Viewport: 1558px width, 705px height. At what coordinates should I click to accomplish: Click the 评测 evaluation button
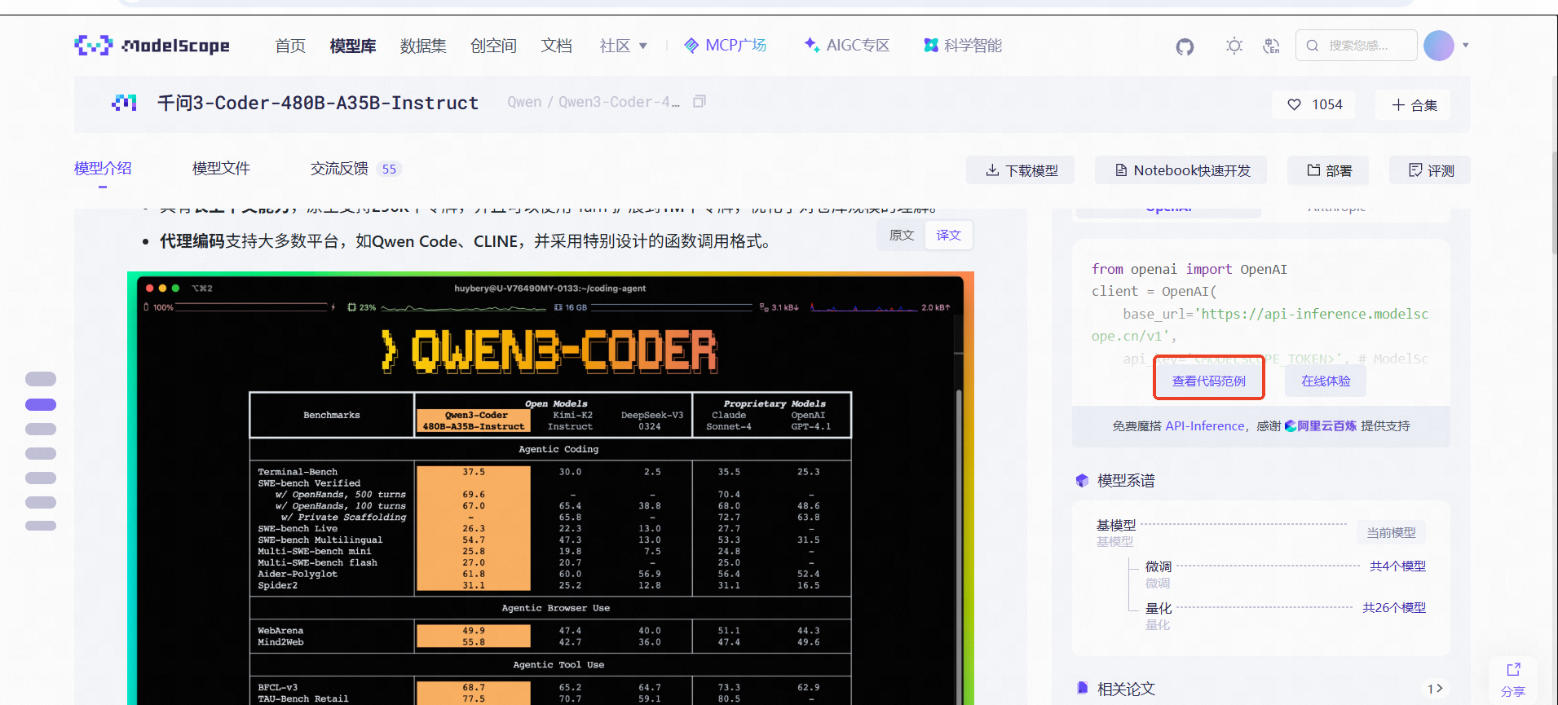coord(1430,170)
